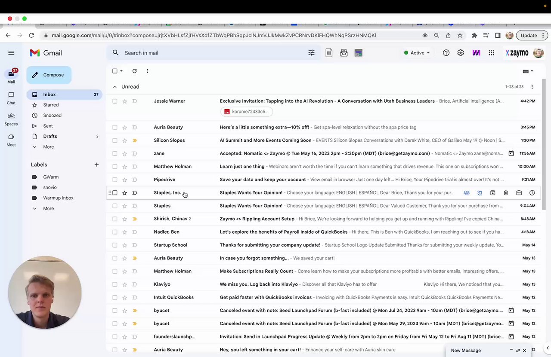Click the browser back arrow
551x357 pixels.
pyautogui.click(x=8, y=35)
